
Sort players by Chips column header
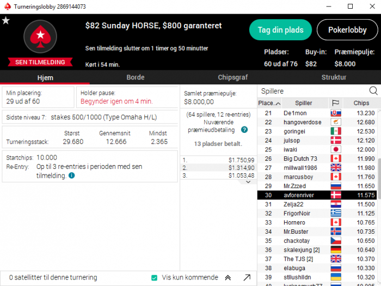click(361, 103)
